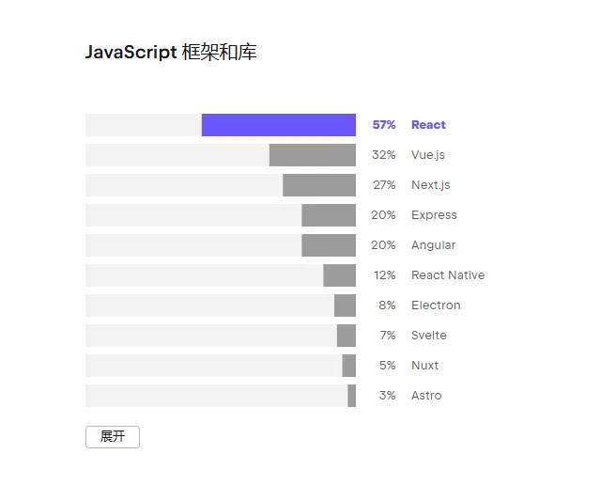
Task: Click the 展开 expand button
Action: [x=113, y=437]
